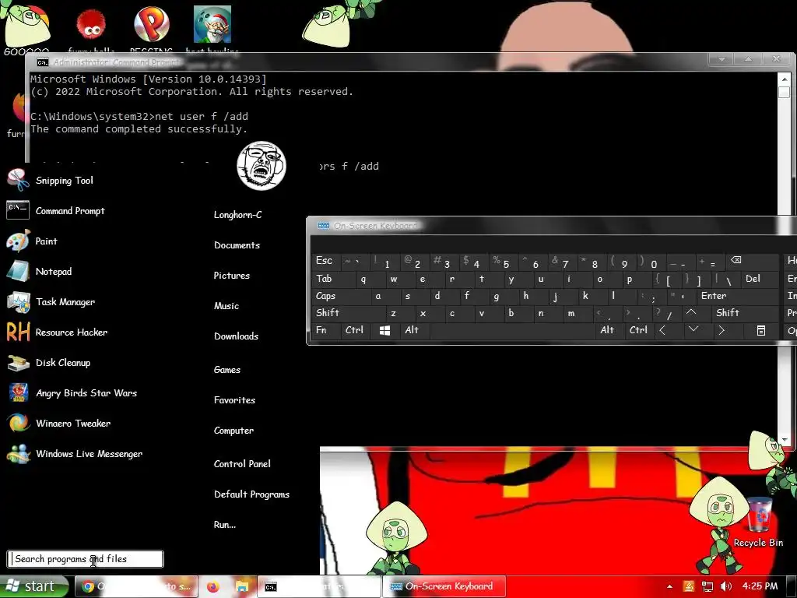
Task: Open Longhorn-C user folder link
Action: (x=238, y=215)
